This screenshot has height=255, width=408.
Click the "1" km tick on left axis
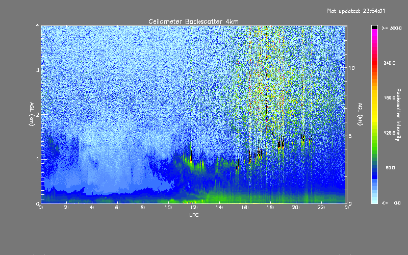coord(38,159)
